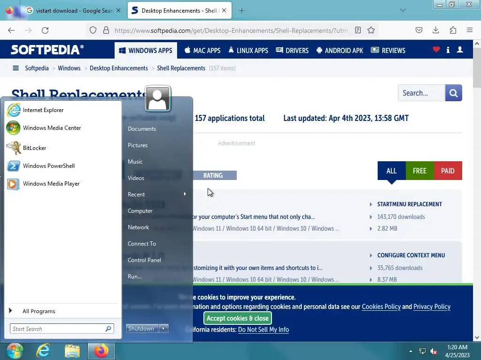This screenshot has height=360, width=481.
Task: Click the muted volume tray icon
Action: tap(434, 351)
